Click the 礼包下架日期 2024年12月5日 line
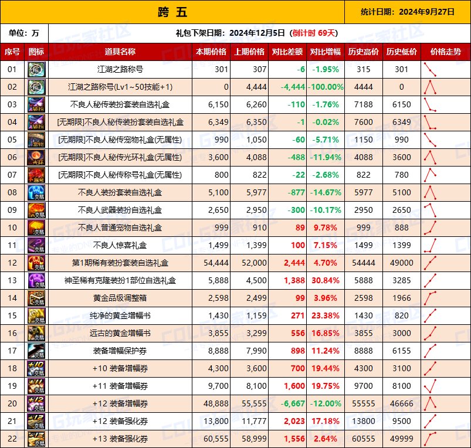 257,33
